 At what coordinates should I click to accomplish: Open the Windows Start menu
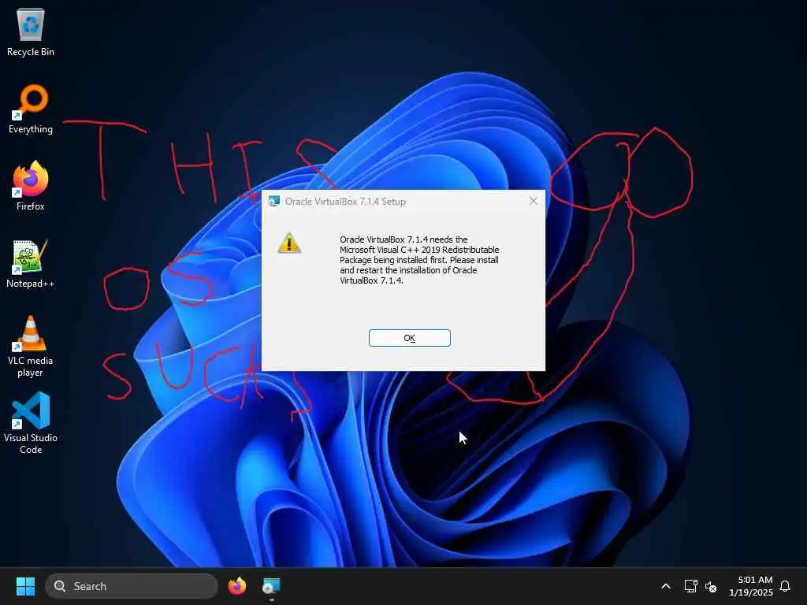tap(25, 586)
